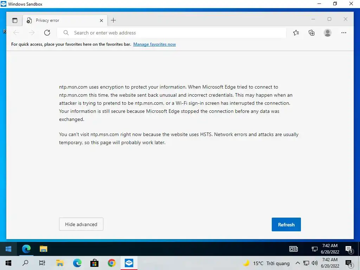Viewport: 360px width, 270px height.
Task: Close the Windows Sandbox window
Action: (351, 4)
